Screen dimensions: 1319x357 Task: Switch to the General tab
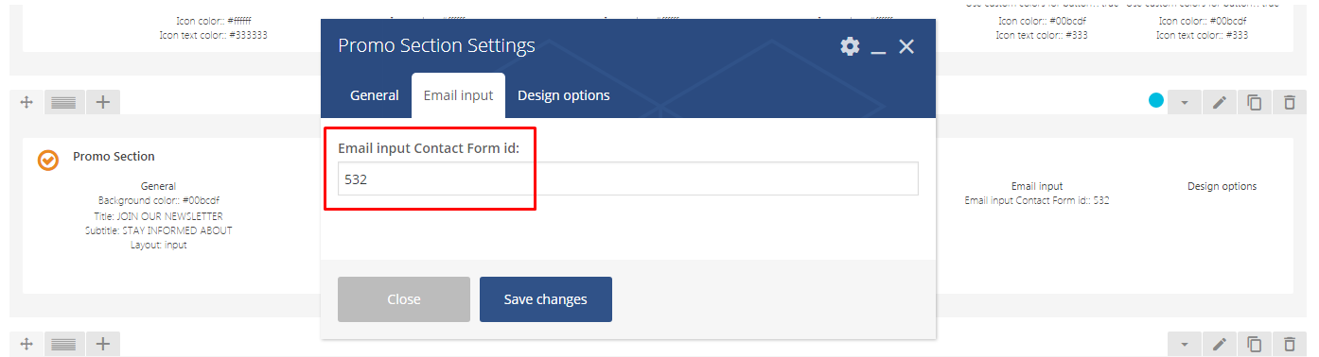click(375, 95)
